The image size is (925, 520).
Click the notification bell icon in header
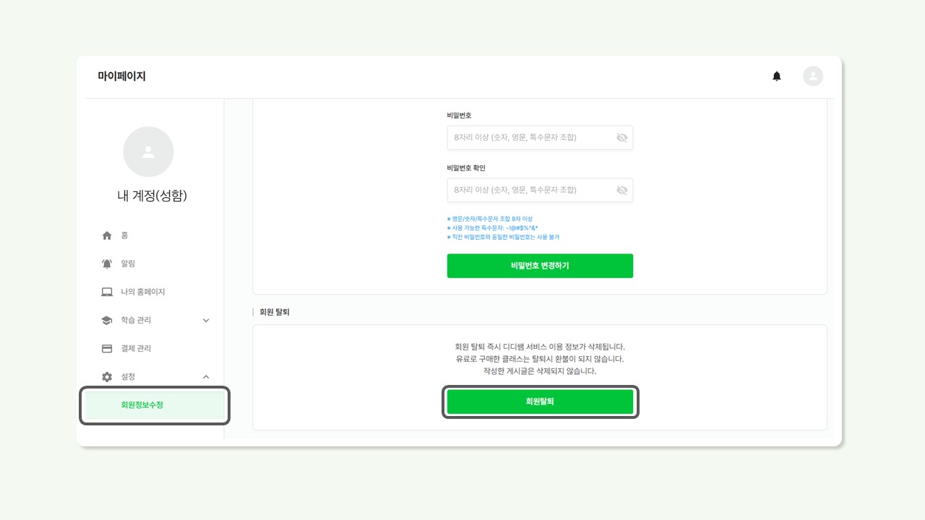click(x=777, y=76)
